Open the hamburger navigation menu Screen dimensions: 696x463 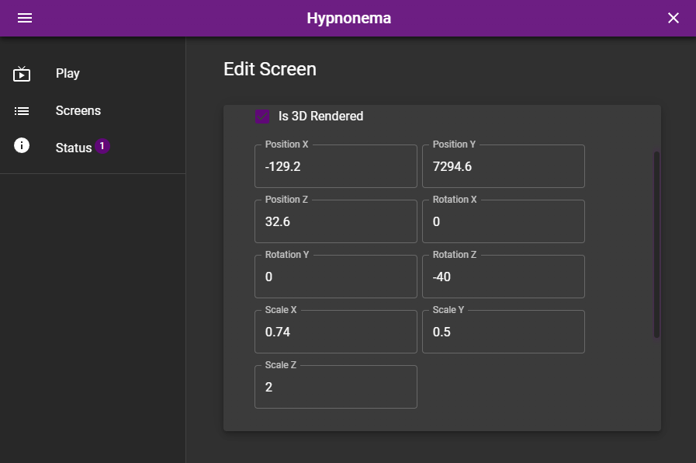25,18
